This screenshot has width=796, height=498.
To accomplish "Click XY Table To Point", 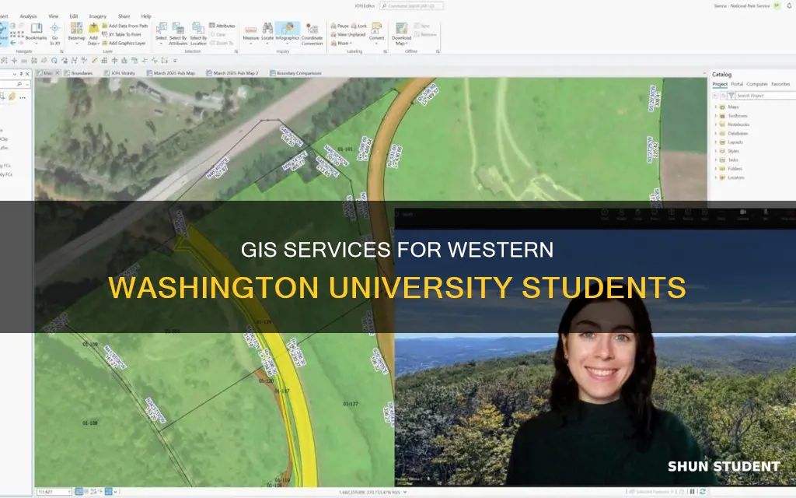I will [x=122, y=34].
